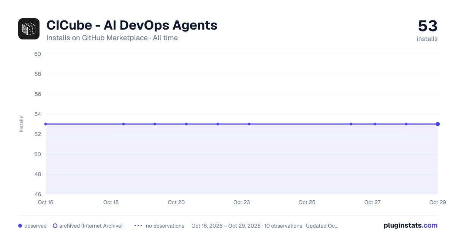Screen dimensions: 456x239
Task: Click the x-axis label 'Oct 16'
Action: [46, 202]
